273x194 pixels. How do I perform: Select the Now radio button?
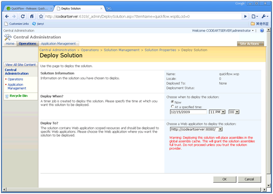[x=172, y=101]
